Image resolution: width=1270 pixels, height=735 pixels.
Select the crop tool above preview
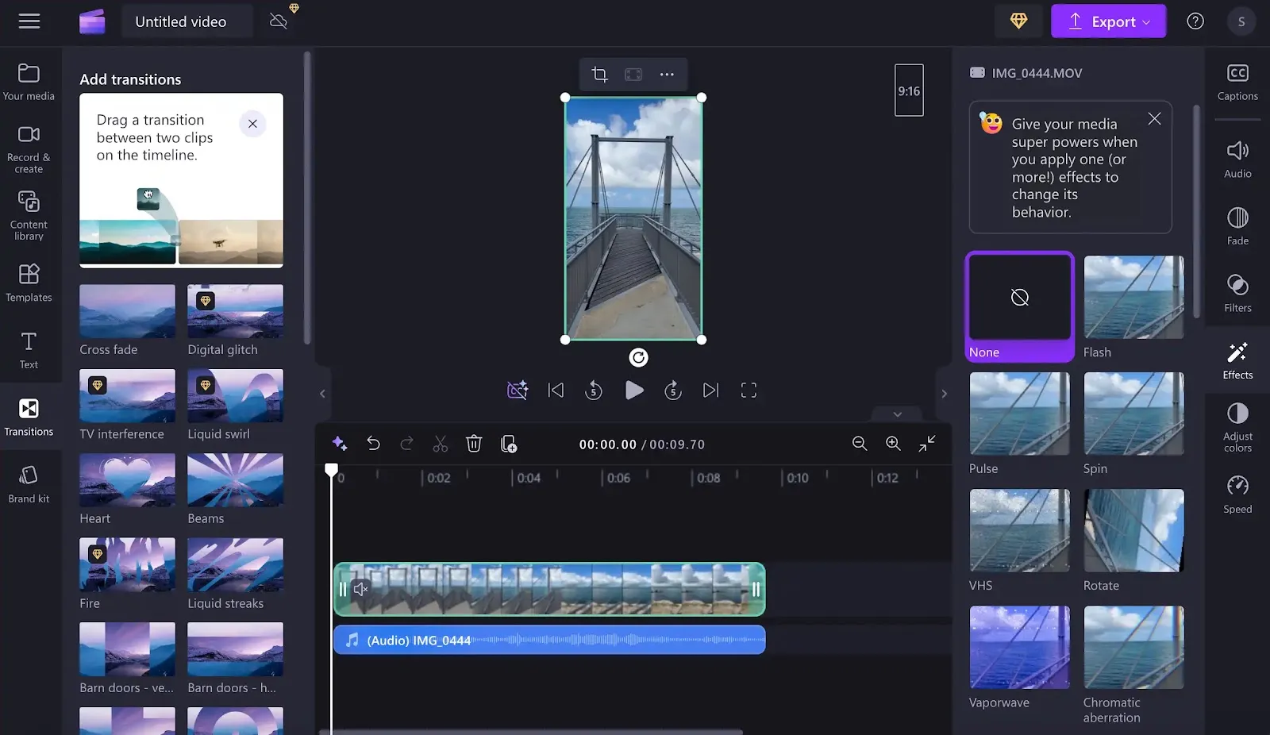click(600, 75)
